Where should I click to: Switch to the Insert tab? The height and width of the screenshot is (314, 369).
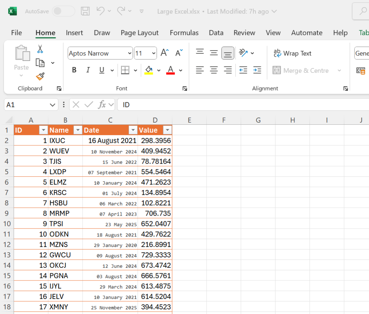(74, 33)
